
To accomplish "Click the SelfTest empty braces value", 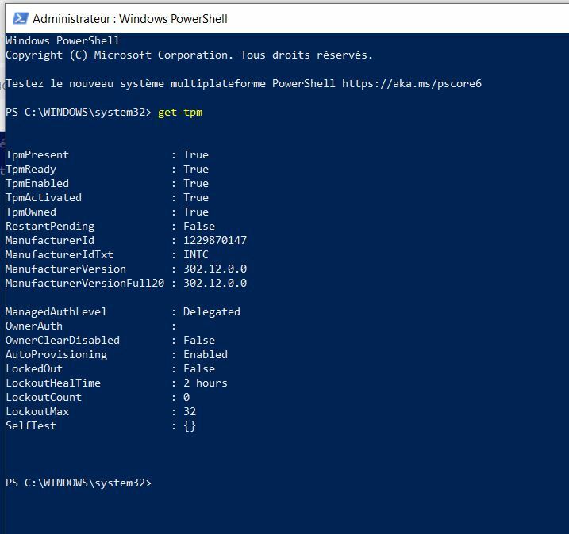I will [190, 425].
